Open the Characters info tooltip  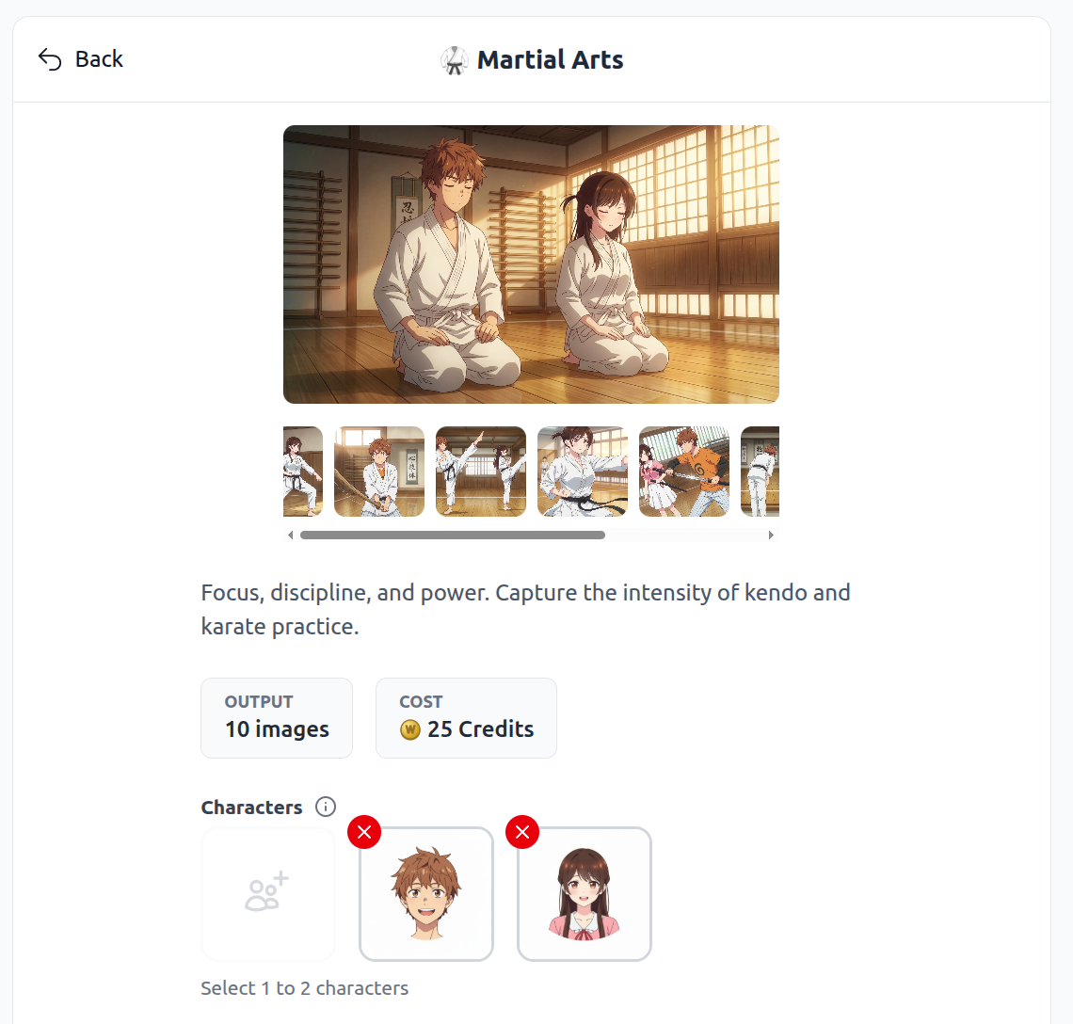pyautogui.click(x=325, y=807)
